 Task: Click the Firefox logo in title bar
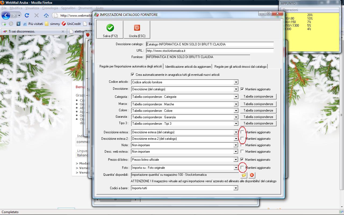click(x=2, y=2)
